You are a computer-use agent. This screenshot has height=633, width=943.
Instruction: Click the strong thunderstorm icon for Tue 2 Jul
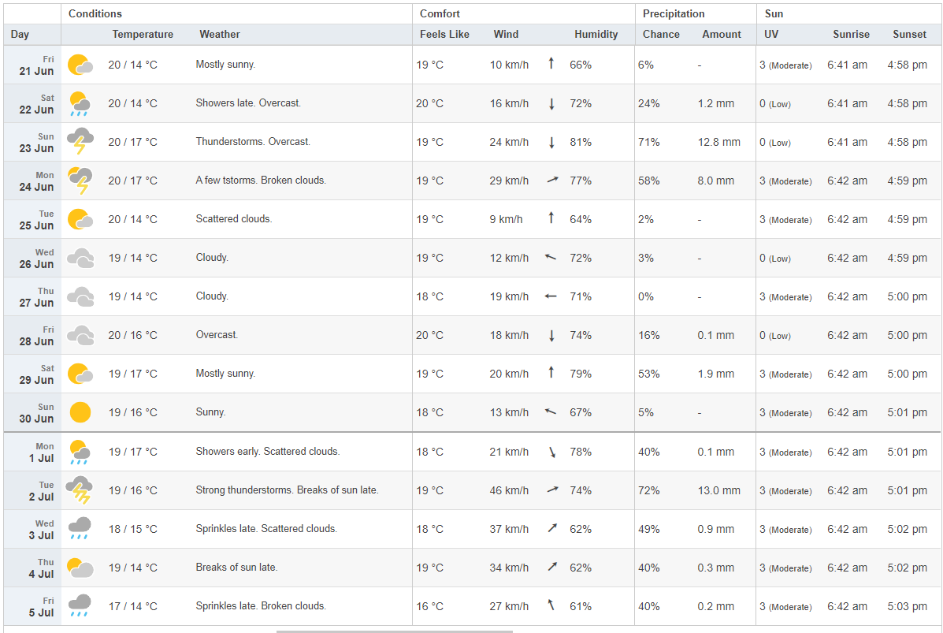pyautogui.click(x=80, y=490)
